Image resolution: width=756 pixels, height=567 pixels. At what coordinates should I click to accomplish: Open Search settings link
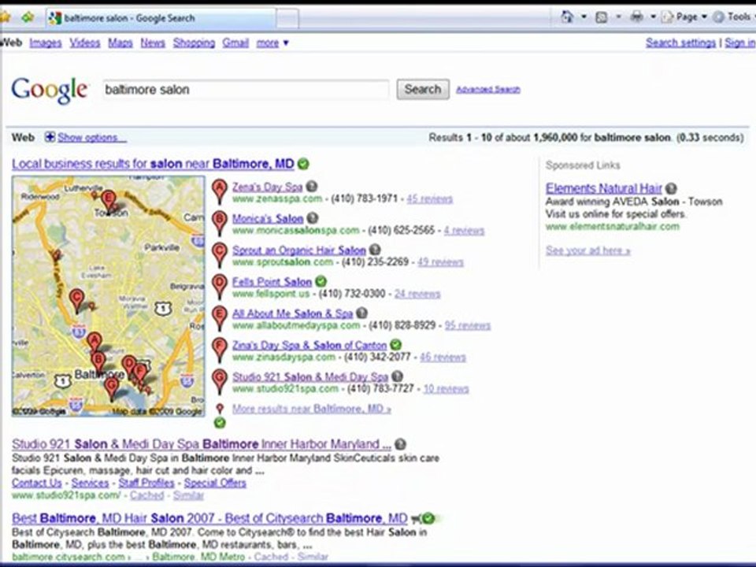(680, 43)
